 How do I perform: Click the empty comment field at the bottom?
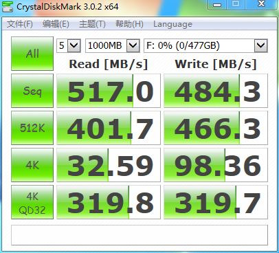coord(139,235)
